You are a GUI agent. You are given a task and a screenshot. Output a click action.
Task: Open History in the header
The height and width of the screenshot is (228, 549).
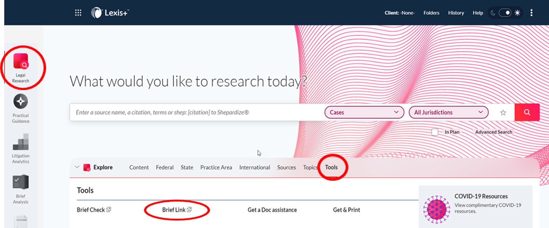pos(456,13)
